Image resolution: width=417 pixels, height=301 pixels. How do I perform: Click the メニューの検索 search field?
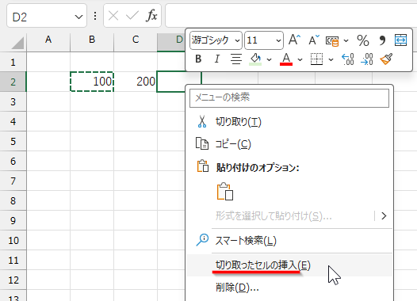[x=289, y=97]
